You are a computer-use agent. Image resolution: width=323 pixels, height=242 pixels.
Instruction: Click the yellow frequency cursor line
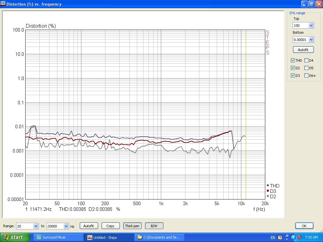246,114
